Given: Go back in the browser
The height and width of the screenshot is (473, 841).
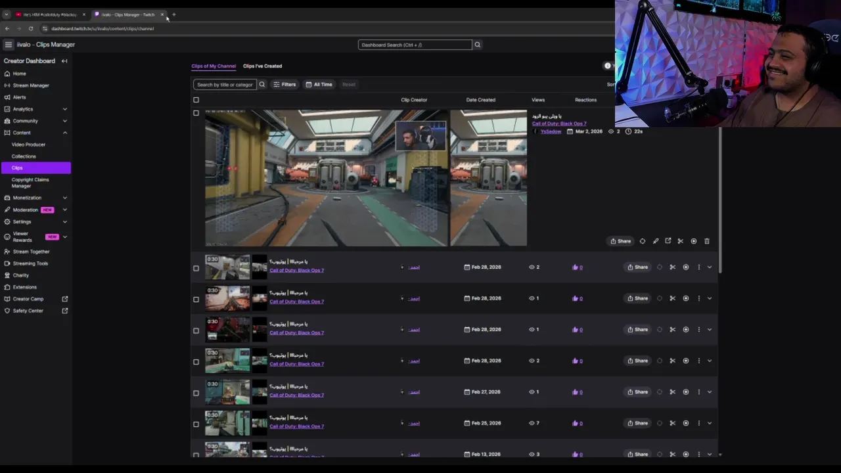Looking at the screenshot, I should [x=7, y=28].
